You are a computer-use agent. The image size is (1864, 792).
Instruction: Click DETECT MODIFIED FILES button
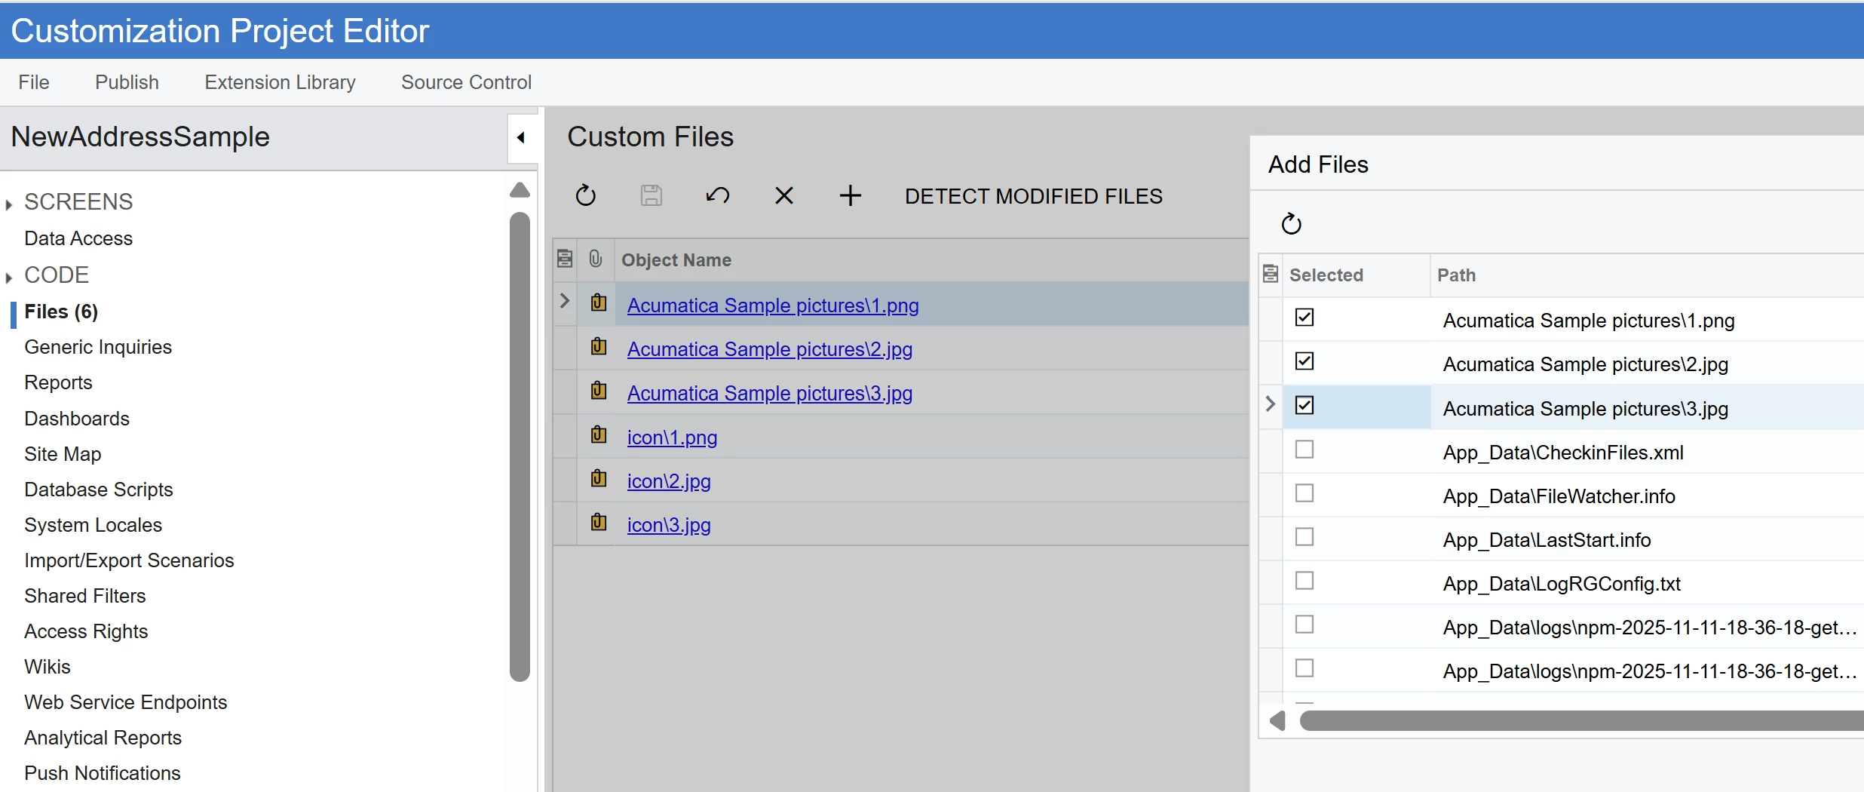click(x=1033, y=196)
